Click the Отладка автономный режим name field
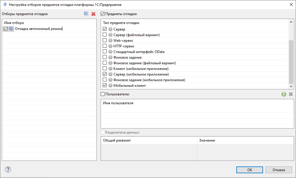Screen dimensions: 296x178 point(39,29)
